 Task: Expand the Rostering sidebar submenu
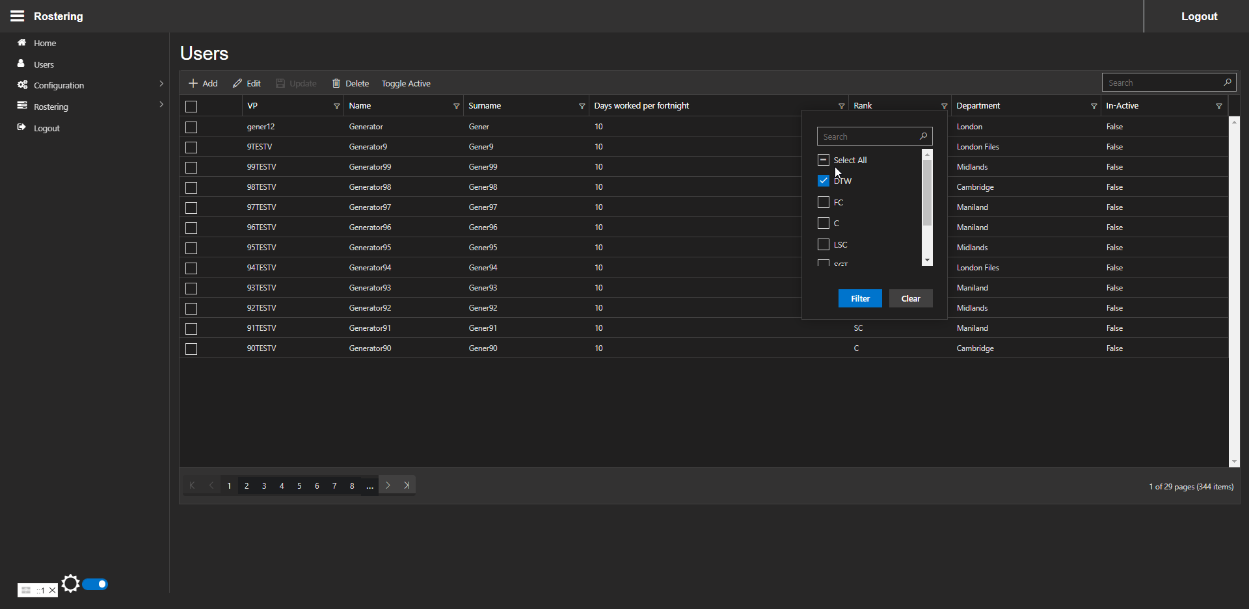51,107
